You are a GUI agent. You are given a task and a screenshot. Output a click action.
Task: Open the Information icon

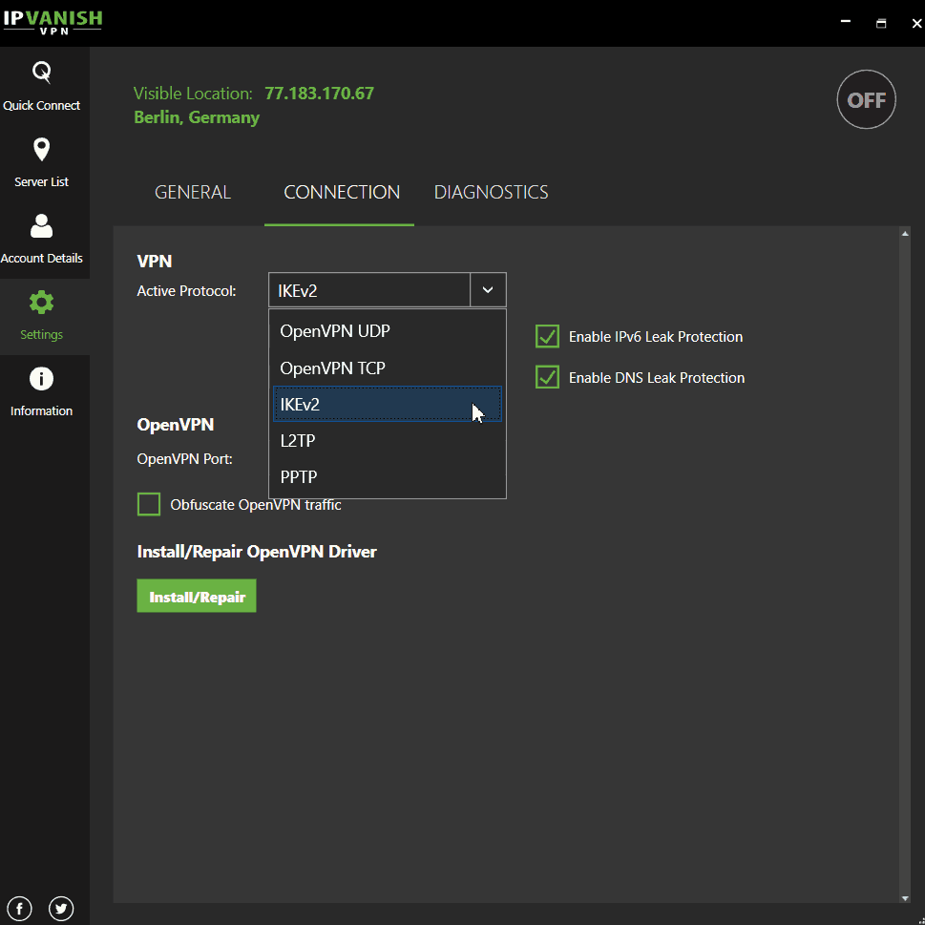pyautogui.click(x=41, y=379)
